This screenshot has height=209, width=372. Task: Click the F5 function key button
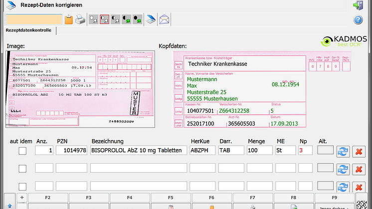171,198
